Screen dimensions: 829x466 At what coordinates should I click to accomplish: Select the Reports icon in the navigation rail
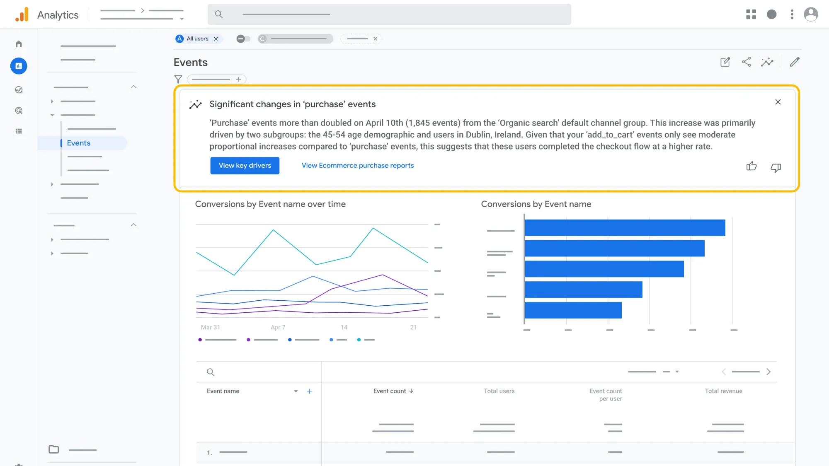[19, 66]
